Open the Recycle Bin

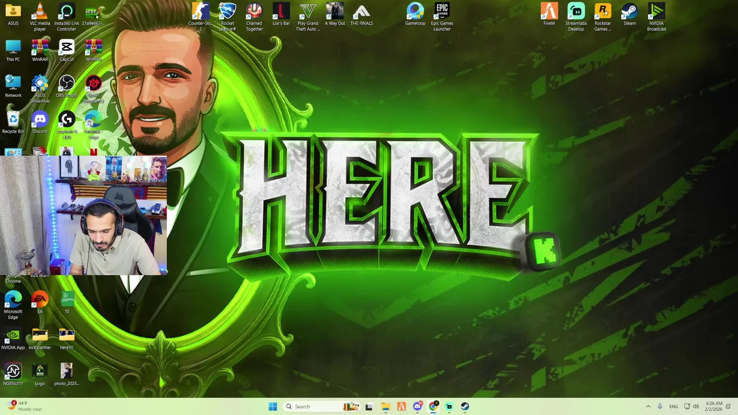click(13, 123)
